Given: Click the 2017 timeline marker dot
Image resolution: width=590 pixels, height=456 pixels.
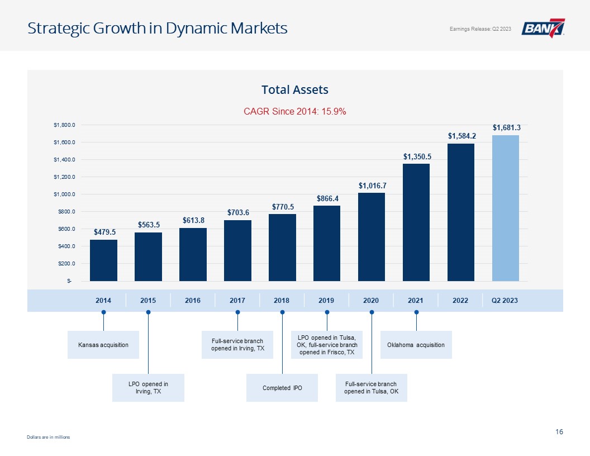Looking at the screenshot, I should tap(237, 312).
